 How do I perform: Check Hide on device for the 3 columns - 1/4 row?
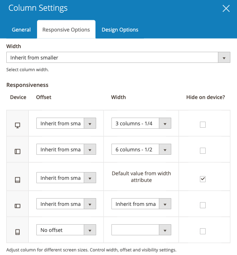click(203, 125)
